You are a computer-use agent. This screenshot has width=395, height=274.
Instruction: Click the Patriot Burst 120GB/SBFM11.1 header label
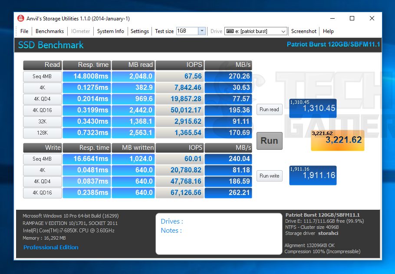coord(333,44)
